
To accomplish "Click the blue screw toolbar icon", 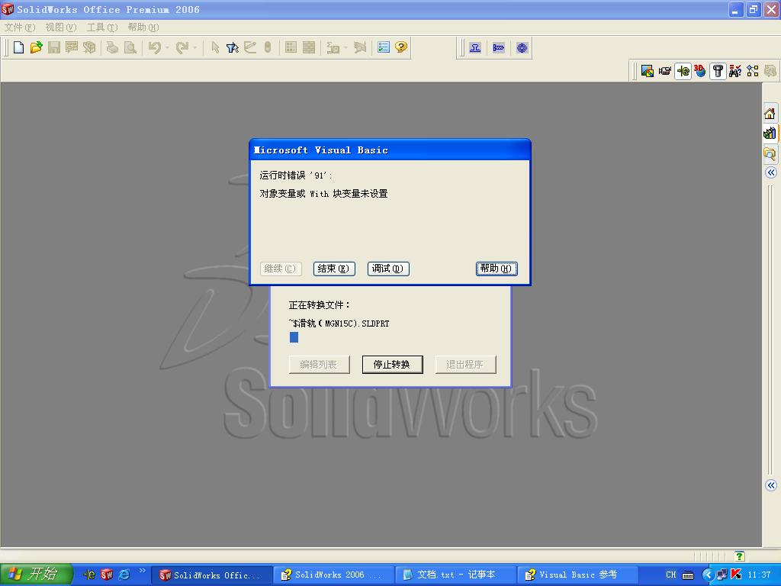I will [499, 48].
